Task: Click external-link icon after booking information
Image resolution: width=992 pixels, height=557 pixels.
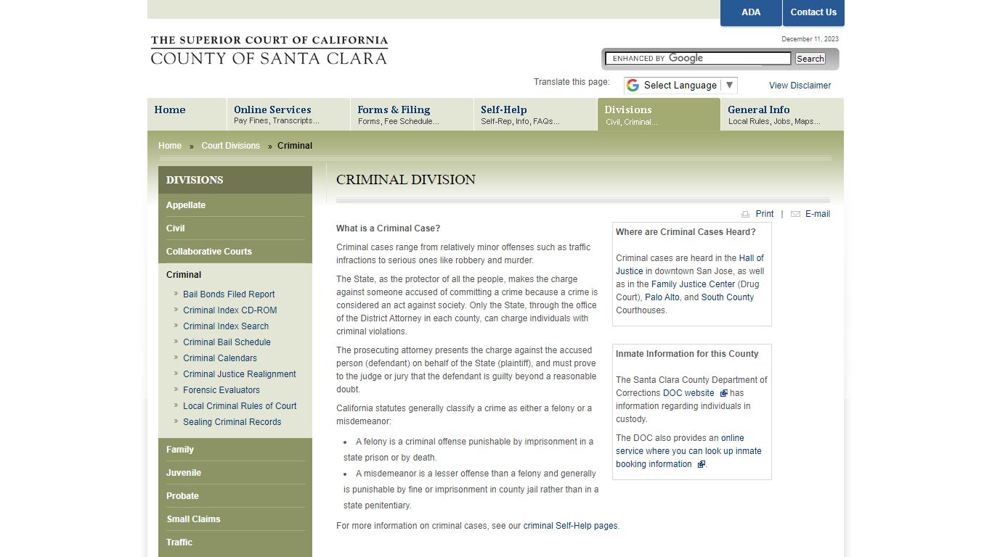Action: pyautogui.click(x=701, y=464)
